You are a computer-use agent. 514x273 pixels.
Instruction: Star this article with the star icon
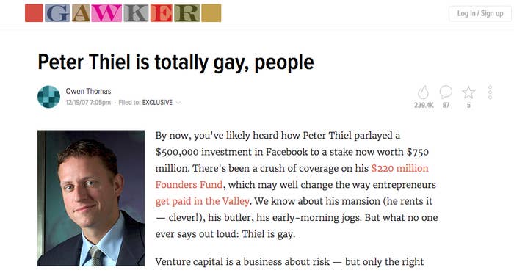click(x=468, y=92)
